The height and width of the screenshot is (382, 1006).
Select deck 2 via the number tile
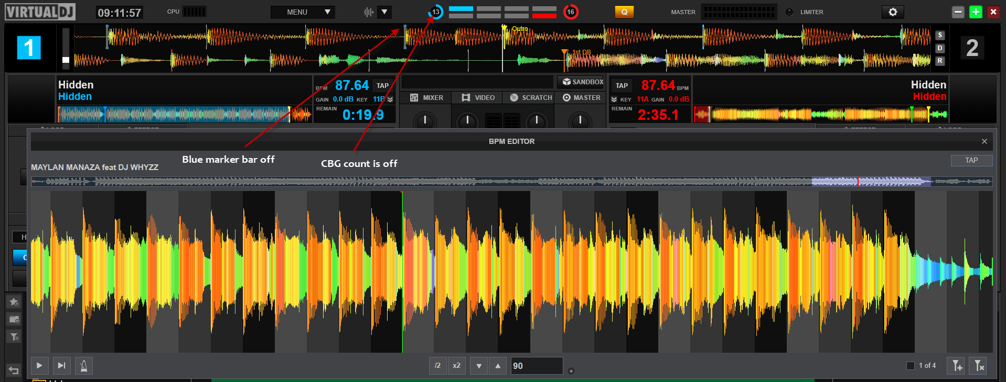(972, 48)
